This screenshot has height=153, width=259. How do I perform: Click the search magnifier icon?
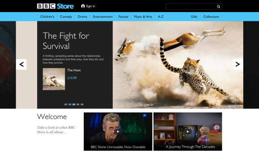[219, 6]
